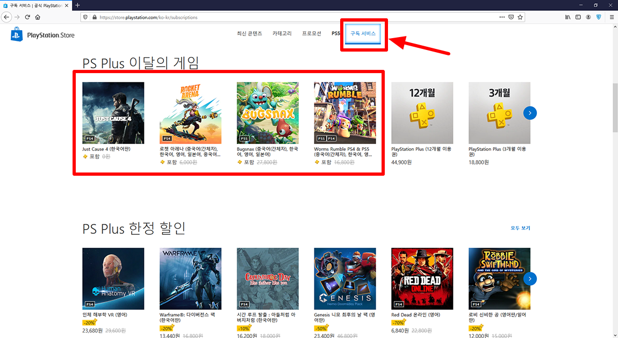The width and height of the screenshot is (618, 338).
Task: Click the Pocket save icon
Action: [x=511, y=17]
